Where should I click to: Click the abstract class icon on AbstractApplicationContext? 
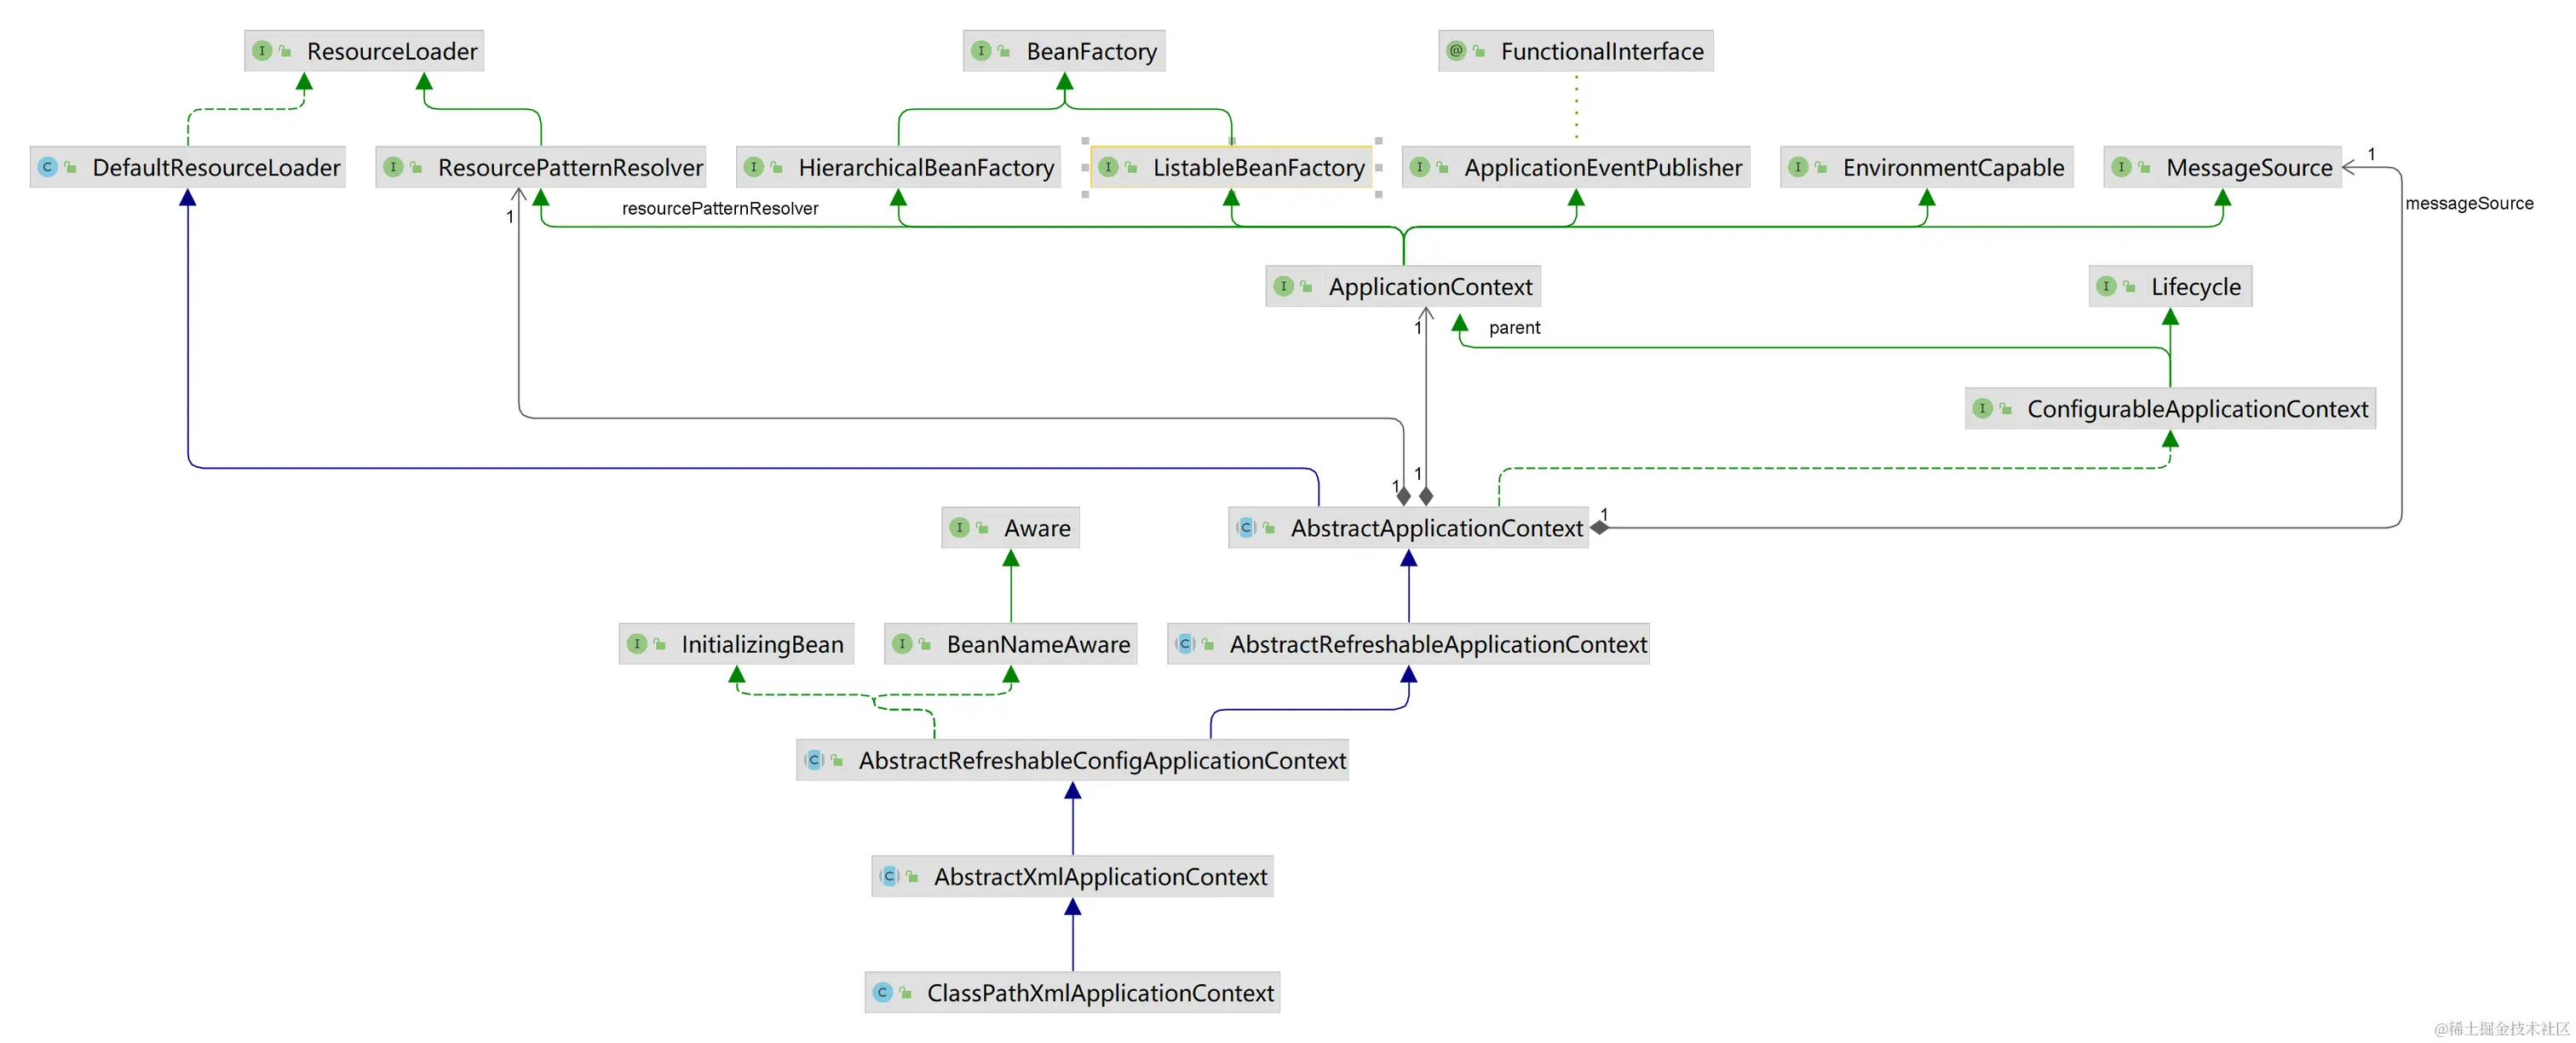pos(1246,528)
